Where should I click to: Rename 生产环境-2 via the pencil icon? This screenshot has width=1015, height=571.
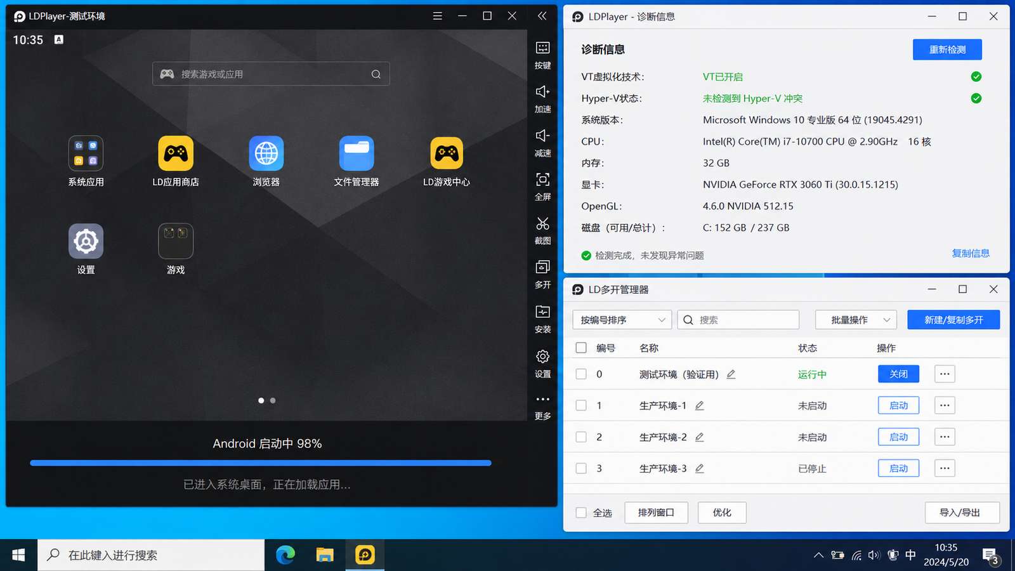pos(700,437)
